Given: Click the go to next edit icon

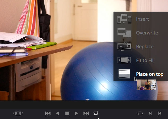Looking at the screenshot, I should coord(150,113).
